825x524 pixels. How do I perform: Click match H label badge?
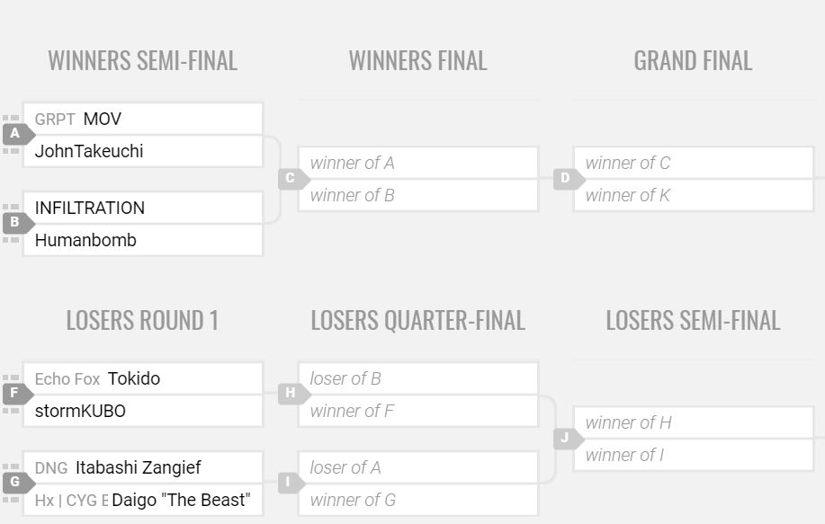pos(291,393)
